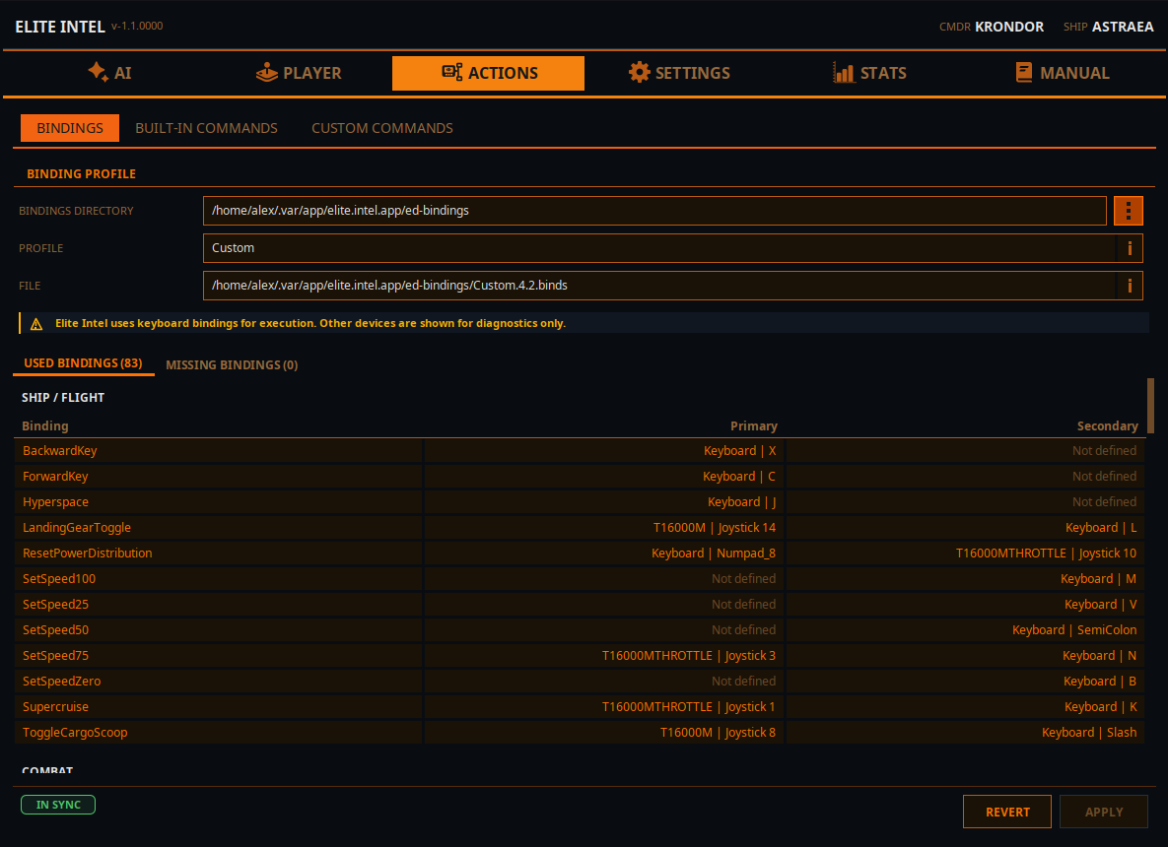Click secondary cell Keyboard | SemiColon
The image size is (1168, 847).
click(x=965, y=630)
